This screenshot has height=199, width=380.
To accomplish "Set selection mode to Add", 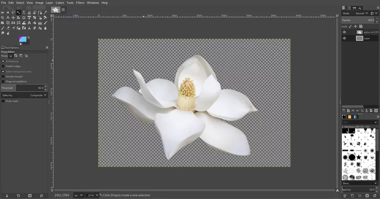I will click(x=16, y=56).
